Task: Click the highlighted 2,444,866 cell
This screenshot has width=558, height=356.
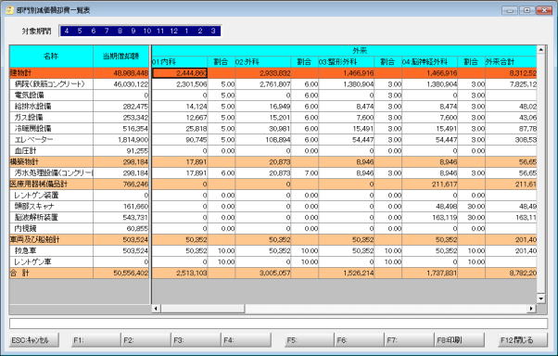Action: click(x=180, y=73)
